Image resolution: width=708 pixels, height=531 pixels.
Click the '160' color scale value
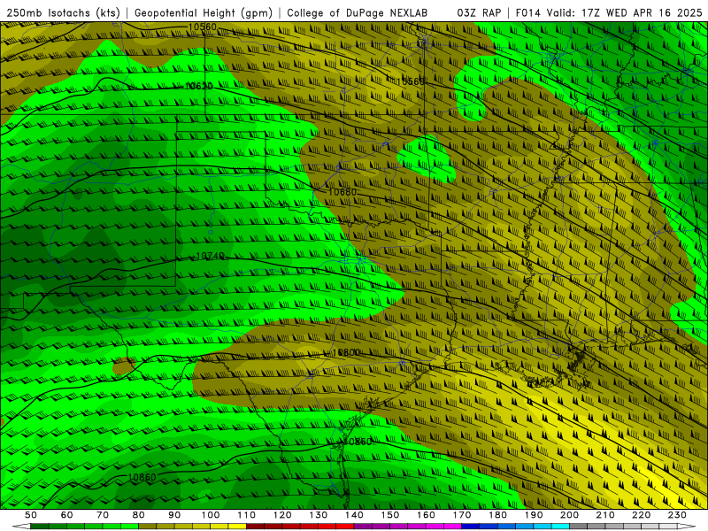426,515
